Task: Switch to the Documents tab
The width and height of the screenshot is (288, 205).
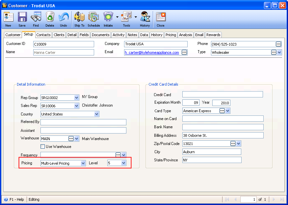Action: pos(101,35)
